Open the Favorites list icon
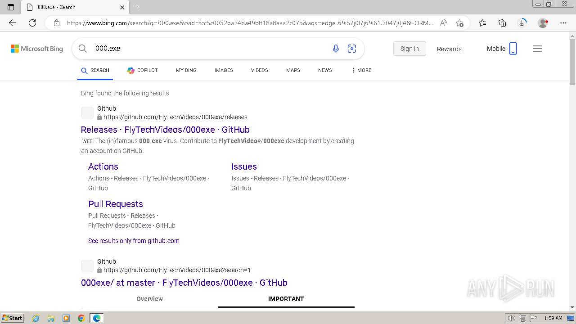The width and height of the screenshot is (576, 324). point(482,23)
